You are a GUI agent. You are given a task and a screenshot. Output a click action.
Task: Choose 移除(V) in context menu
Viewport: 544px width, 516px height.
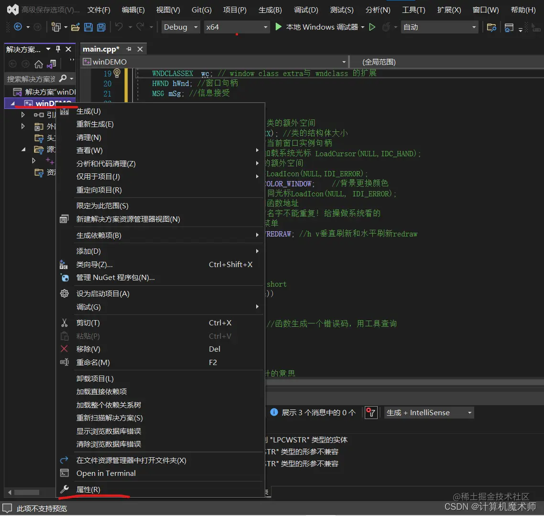pyautogui.click(x=160, y=349)
